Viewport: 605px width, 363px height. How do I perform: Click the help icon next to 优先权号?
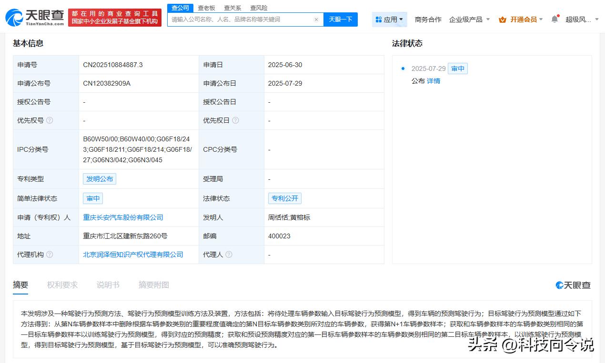point(50,120)
